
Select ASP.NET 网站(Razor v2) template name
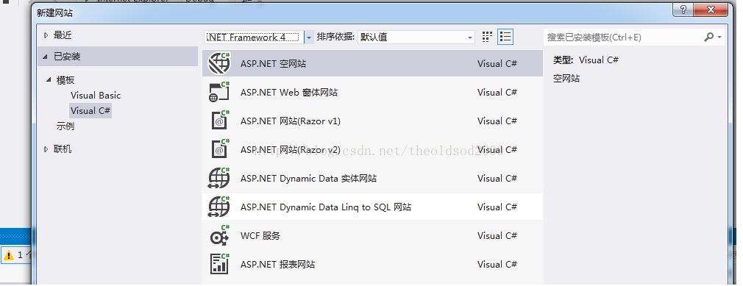pos(291,150)
